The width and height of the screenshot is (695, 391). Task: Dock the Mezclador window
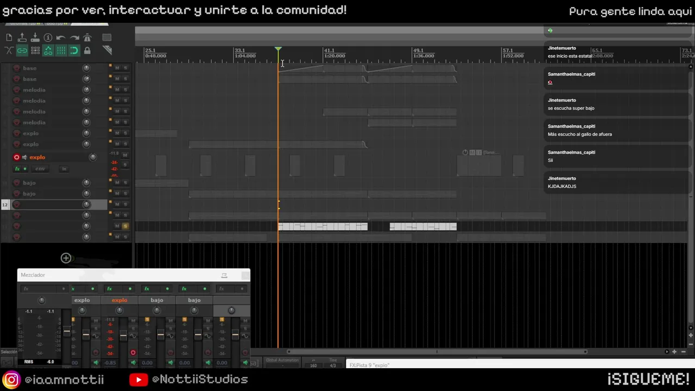[x=224, y=275]
